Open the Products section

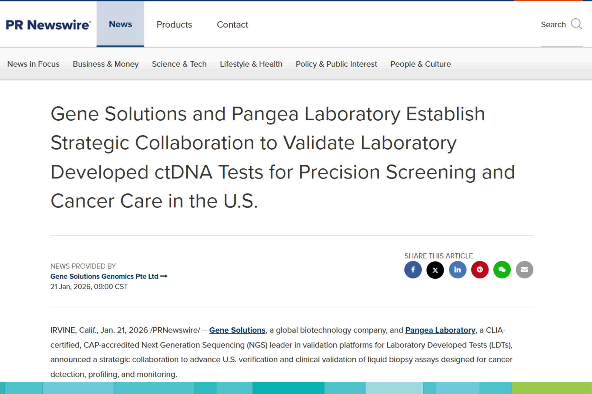(x=174, y=25)
